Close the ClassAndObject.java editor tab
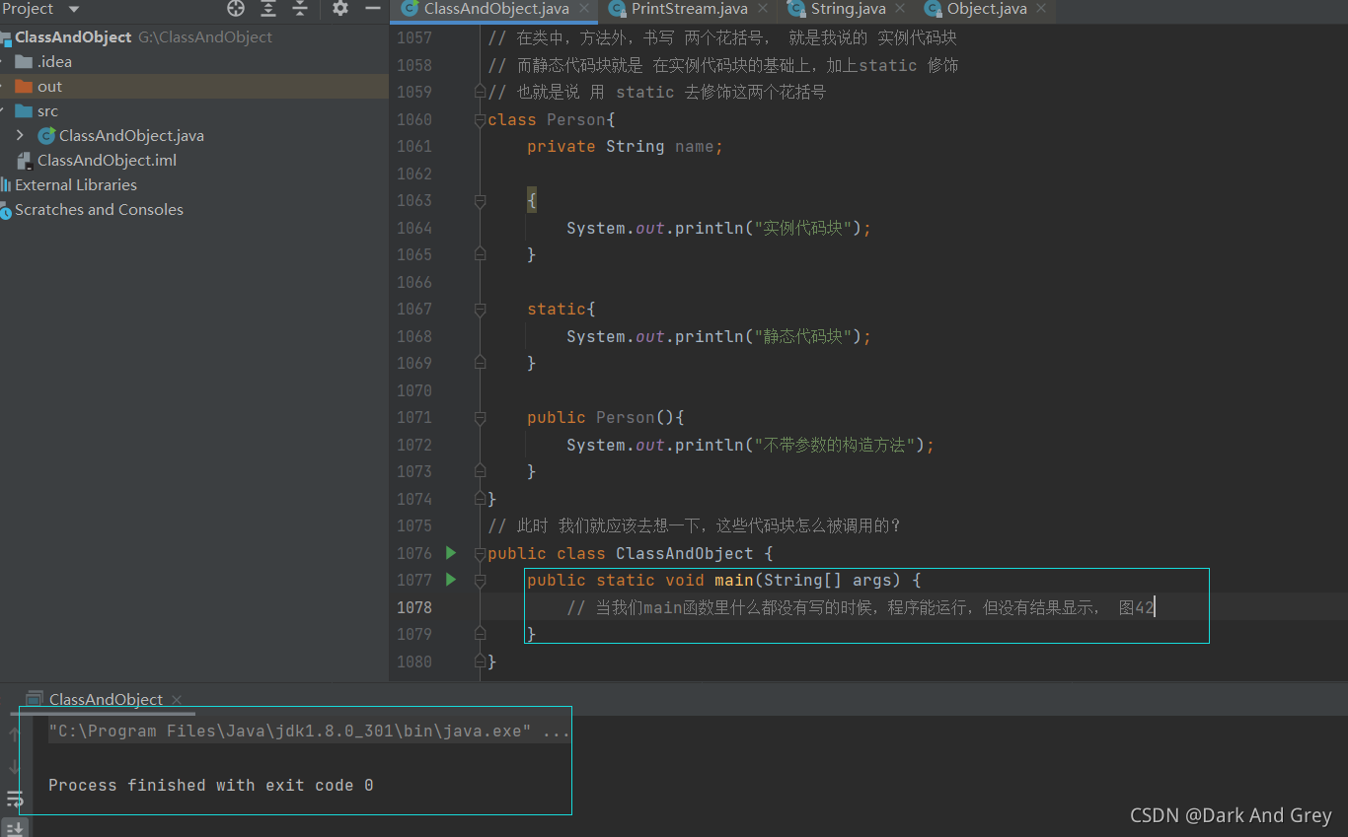Viewport: 1348px width, 837px height. (584, 10)
